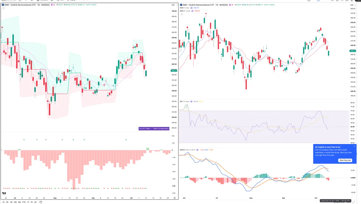Set time range to 1D
The height and width of the screenshot is (204, 361).
click(x=3, y=202)
